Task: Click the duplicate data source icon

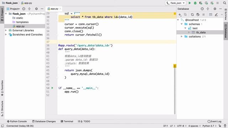Action: tap(185, 15)
